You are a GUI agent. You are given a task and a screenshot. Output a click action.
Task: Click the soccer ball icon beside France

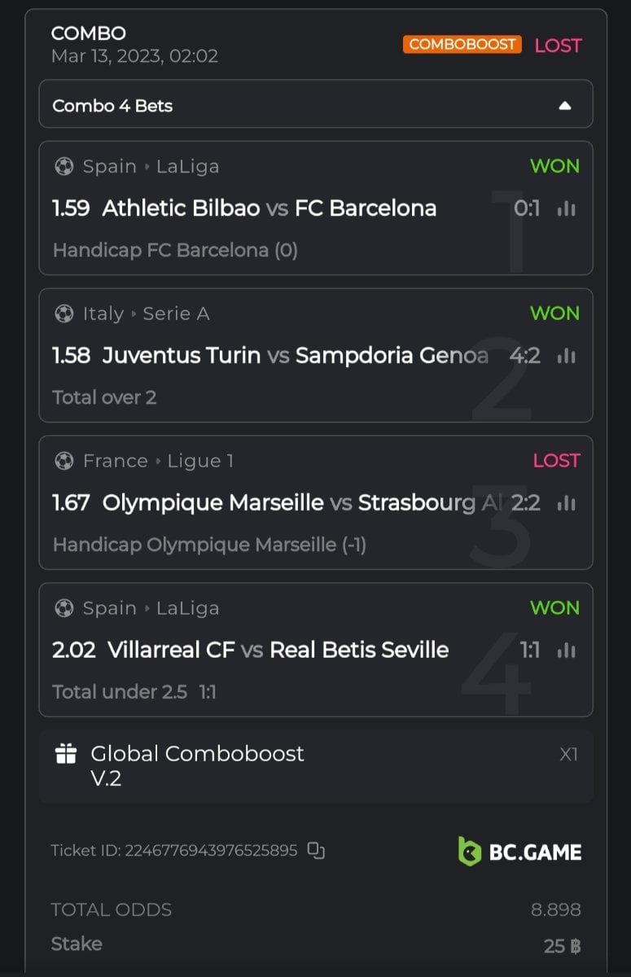click(64, 461)
